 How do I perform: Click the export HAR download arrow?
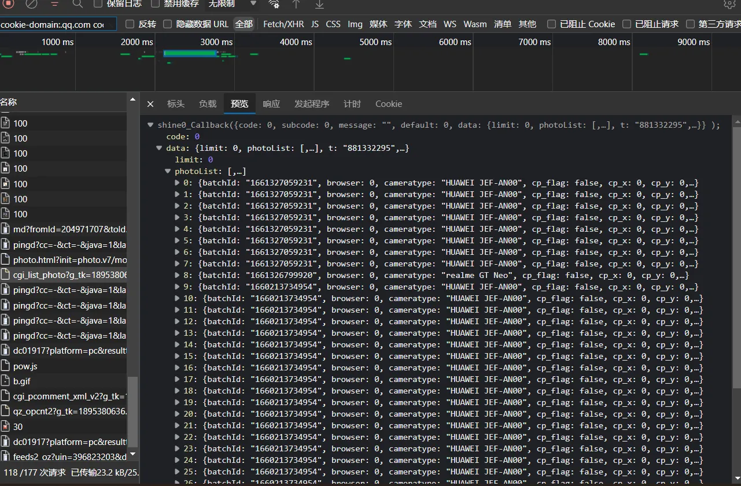coord(319,3)
